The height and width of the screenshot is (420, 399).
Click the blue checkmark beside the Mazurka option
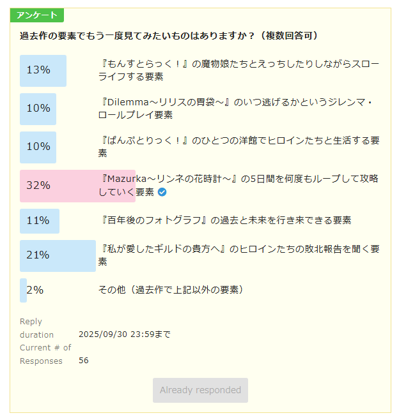coord(162,192)
